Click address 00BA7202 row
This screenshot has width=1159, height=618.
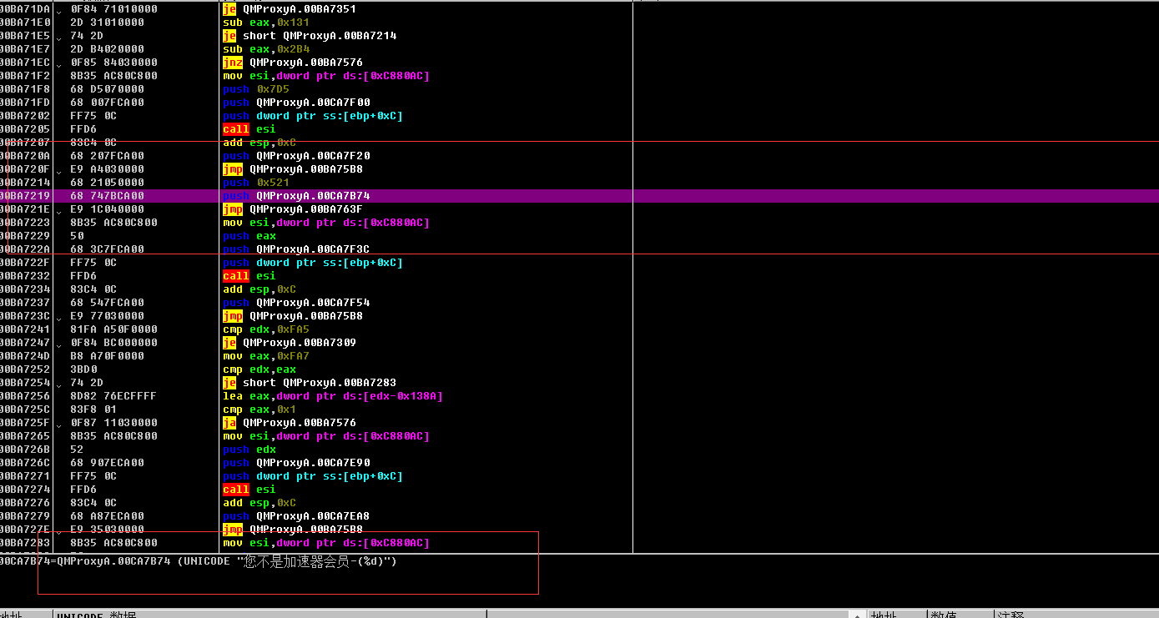25,116
